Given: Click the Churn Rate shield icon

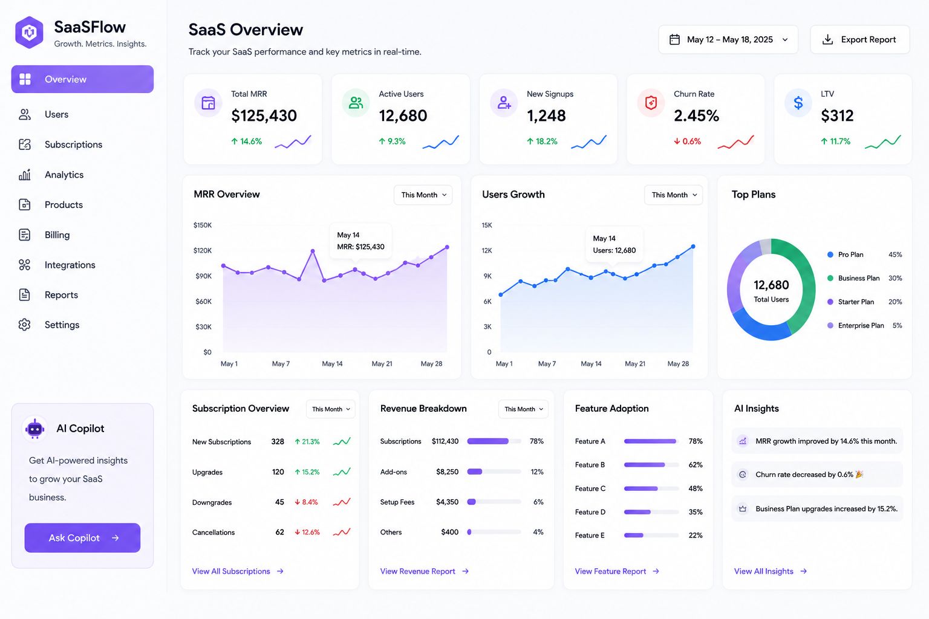Looking at the screenshot, I should point(651,103).
